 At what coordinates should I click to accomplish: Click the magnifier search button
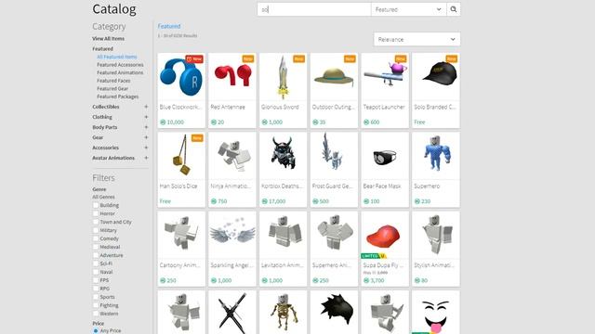click(x=454, y=9)
